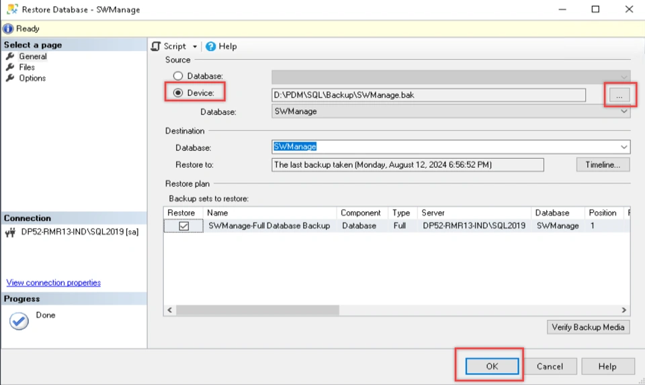Open the Options page

point(32,78)
